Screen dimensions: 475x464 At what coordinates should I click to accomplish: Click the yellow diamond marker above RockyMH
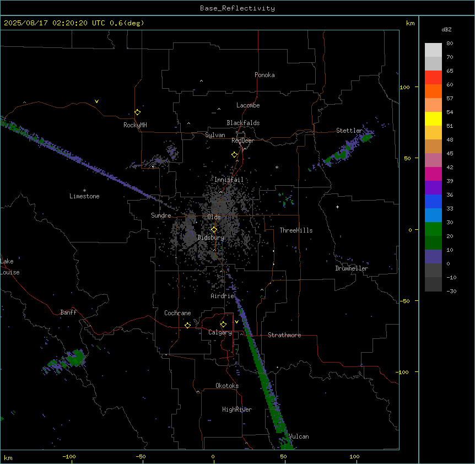[x=137, y=112]
